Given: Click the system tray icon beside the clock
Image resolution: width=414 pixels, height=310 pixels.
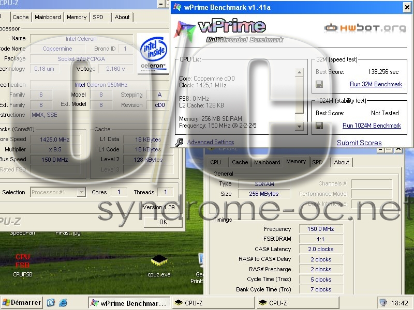Looking at the screenshot, I should point(382,303).
